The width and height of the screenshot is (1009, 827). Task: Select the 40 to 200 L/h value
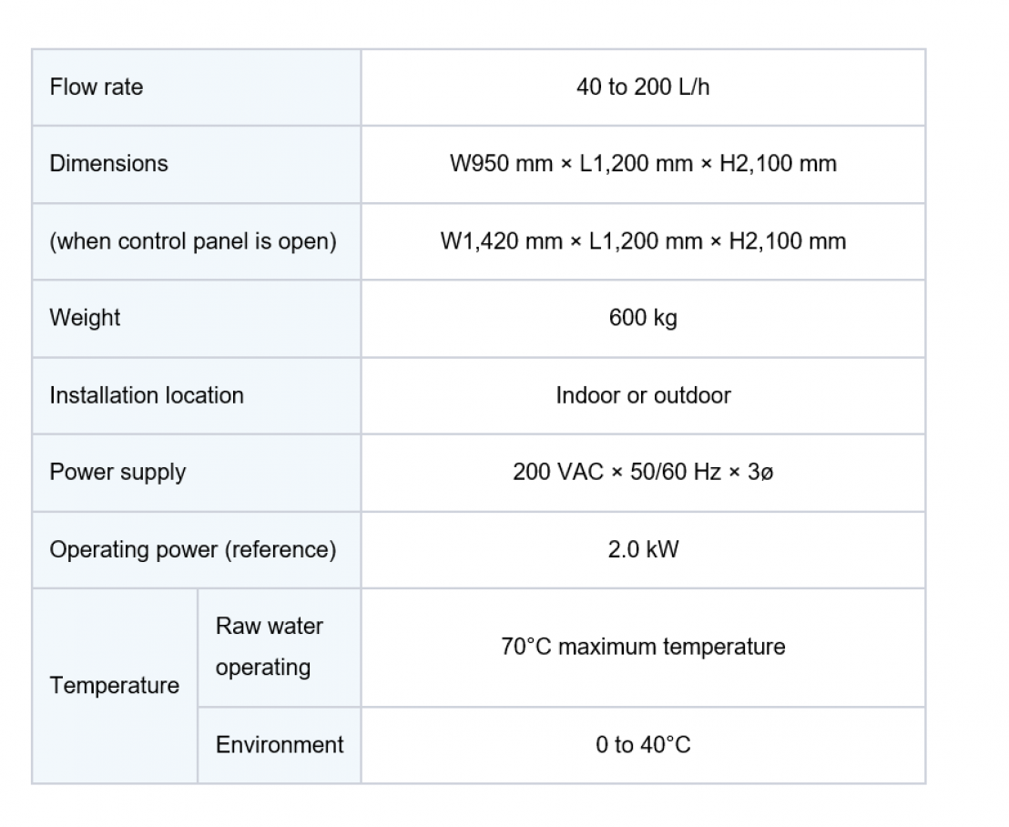pos(643,87)
